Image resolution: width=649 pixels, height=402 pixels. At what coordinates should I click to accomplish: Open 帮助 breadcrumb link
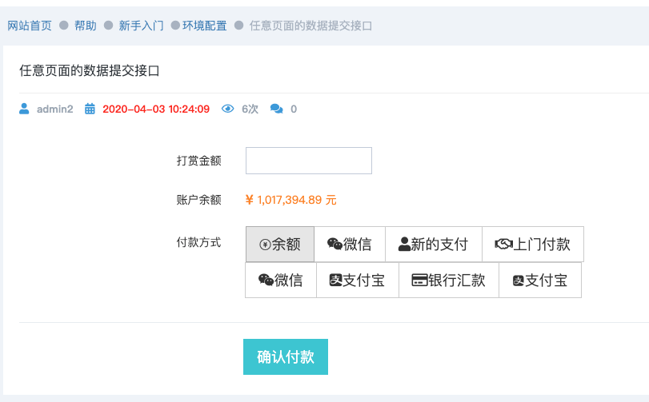(x=86, y=26)
